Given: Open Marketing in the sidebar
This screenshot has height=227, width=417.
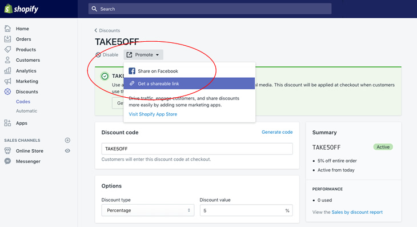Looking at the screenshot, I should [27, 81].
